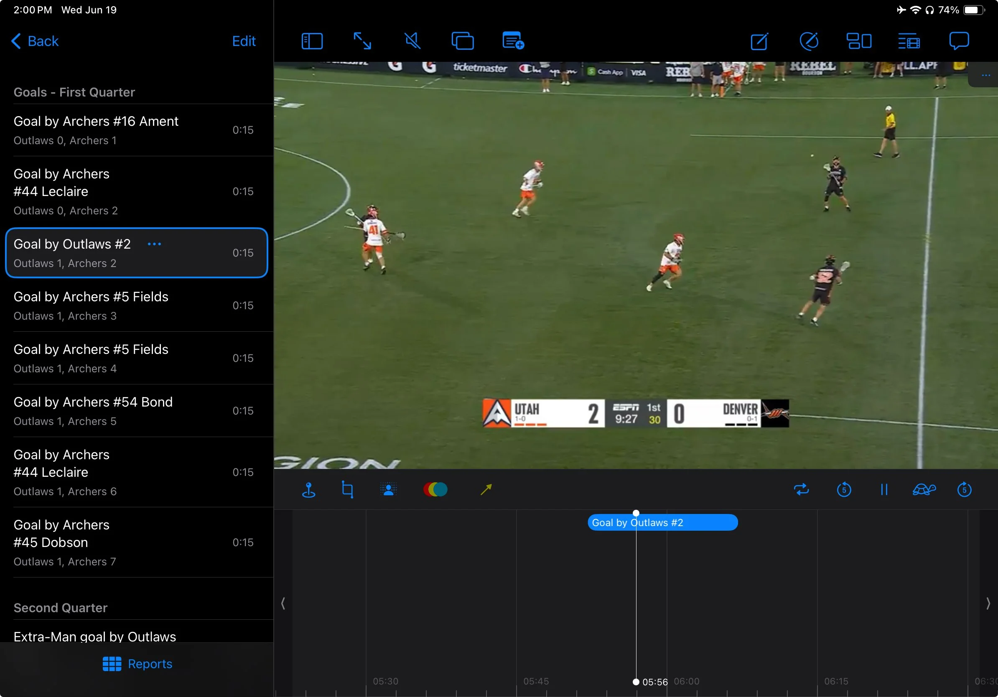This screenshot has height=697, width=998.
Task: Pause the video playback
Action: pyautogui.click(x=884, y=490)
